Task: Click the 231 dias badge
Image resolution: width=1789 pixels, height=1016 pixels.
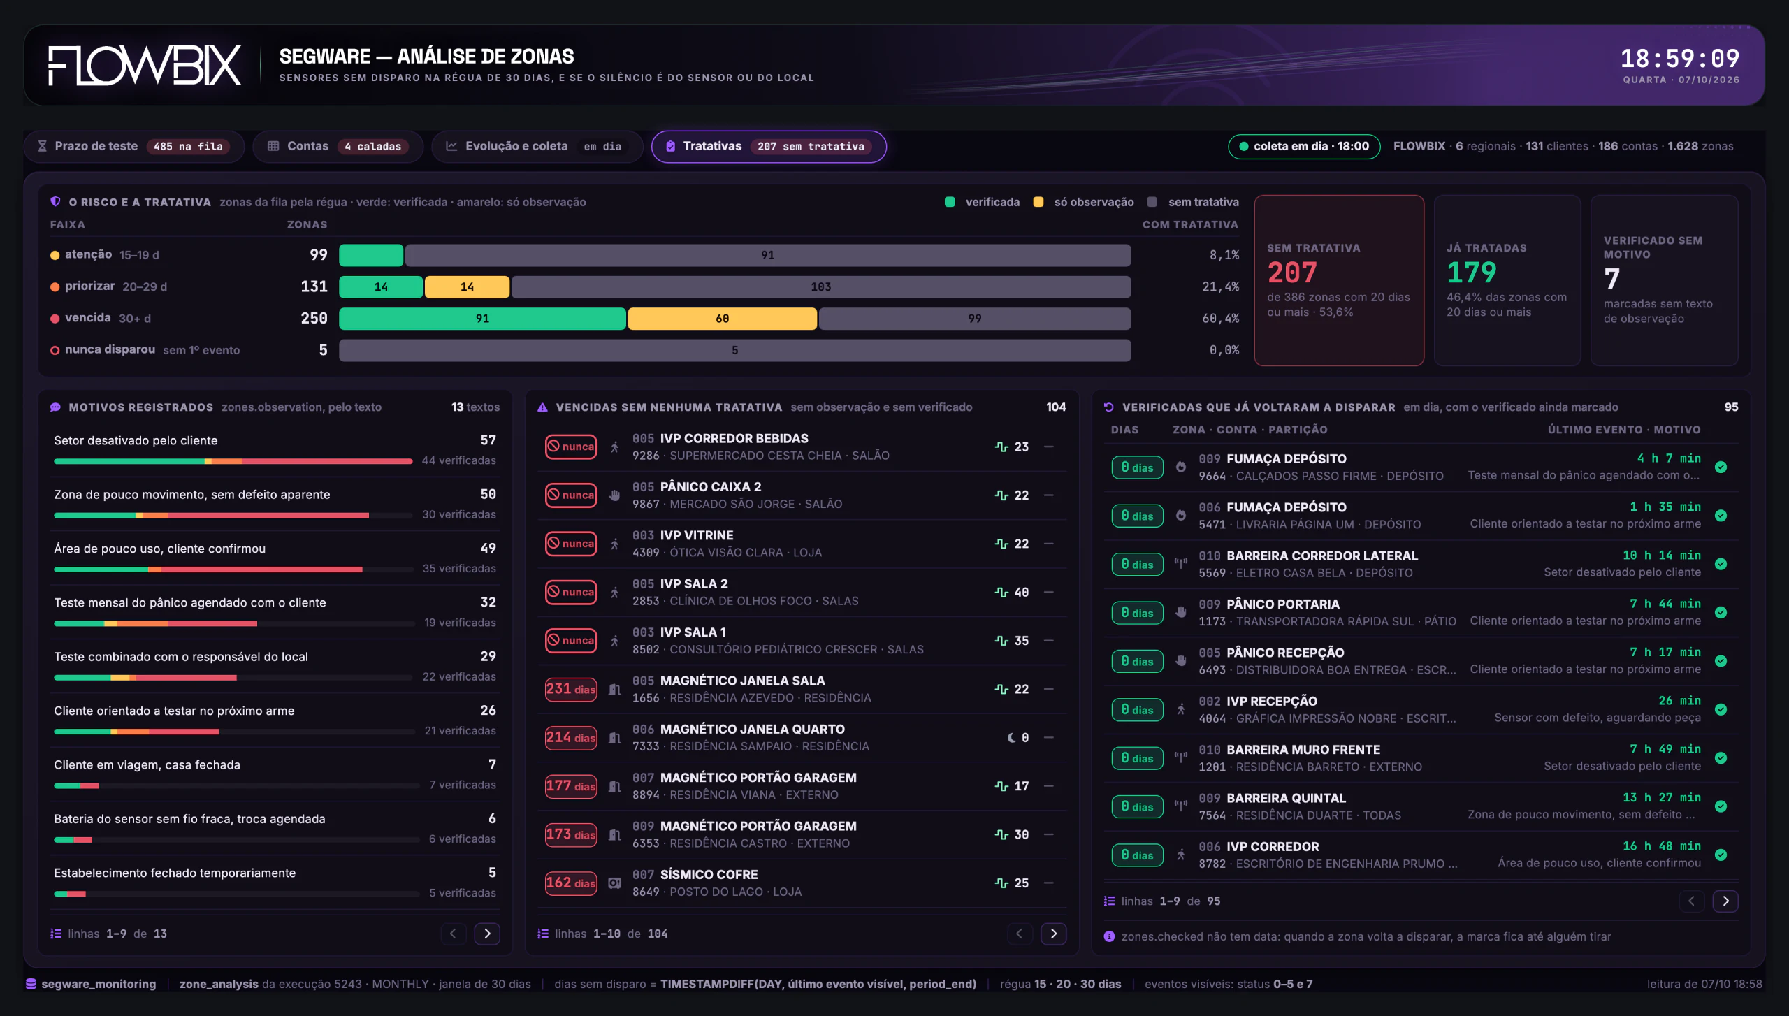Action: point(571,689)
